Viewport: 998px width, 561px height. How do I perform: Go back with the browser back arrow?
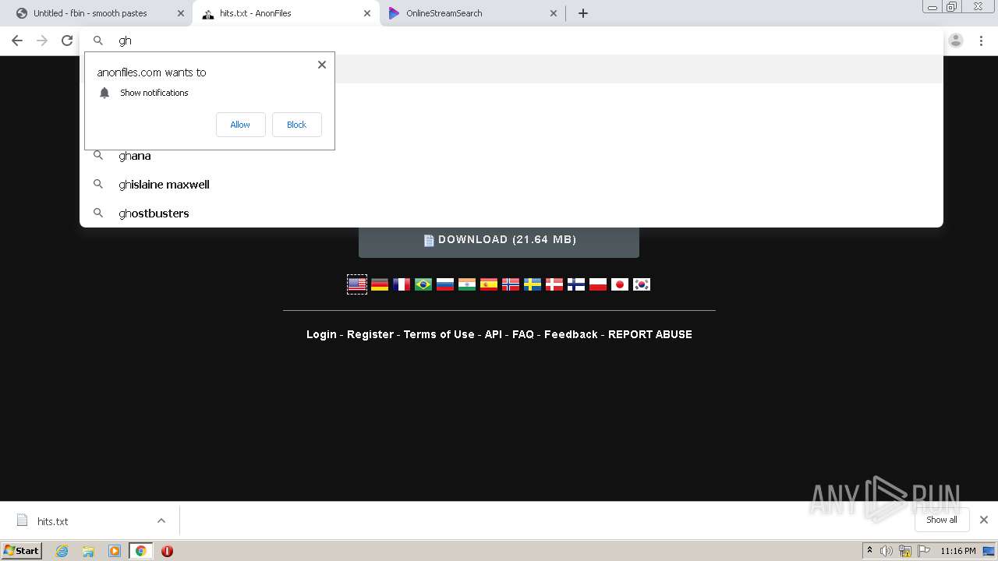17,41
